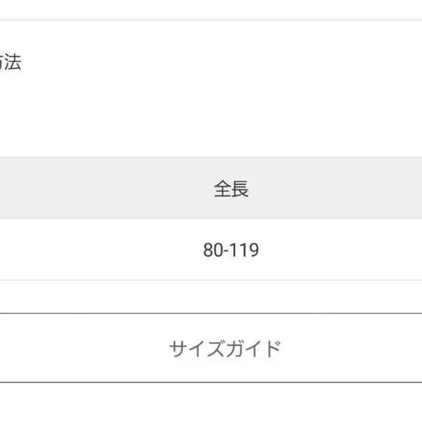422x422 pixels.
Task: Select the 80-119 length value cell
Action: pyautogui.click(x=231, y=250)
